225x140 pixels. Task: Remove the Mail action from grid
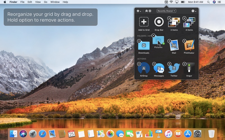tap(169, 41)
